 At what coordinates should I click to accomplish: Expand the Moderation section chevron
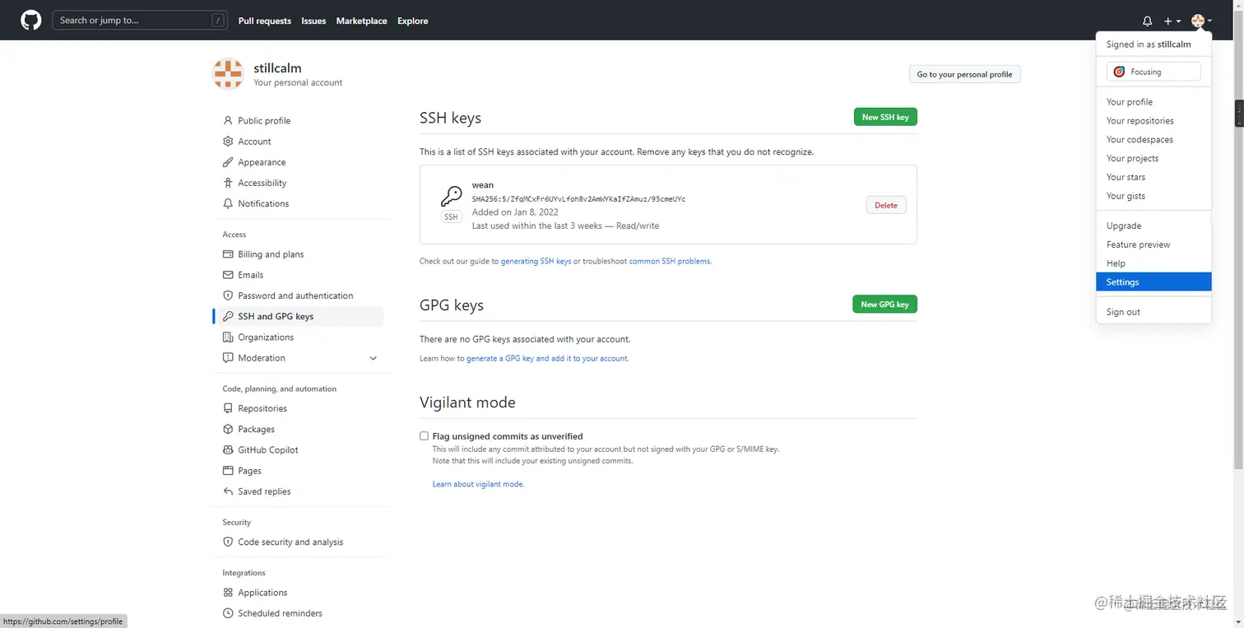(373, 358)
